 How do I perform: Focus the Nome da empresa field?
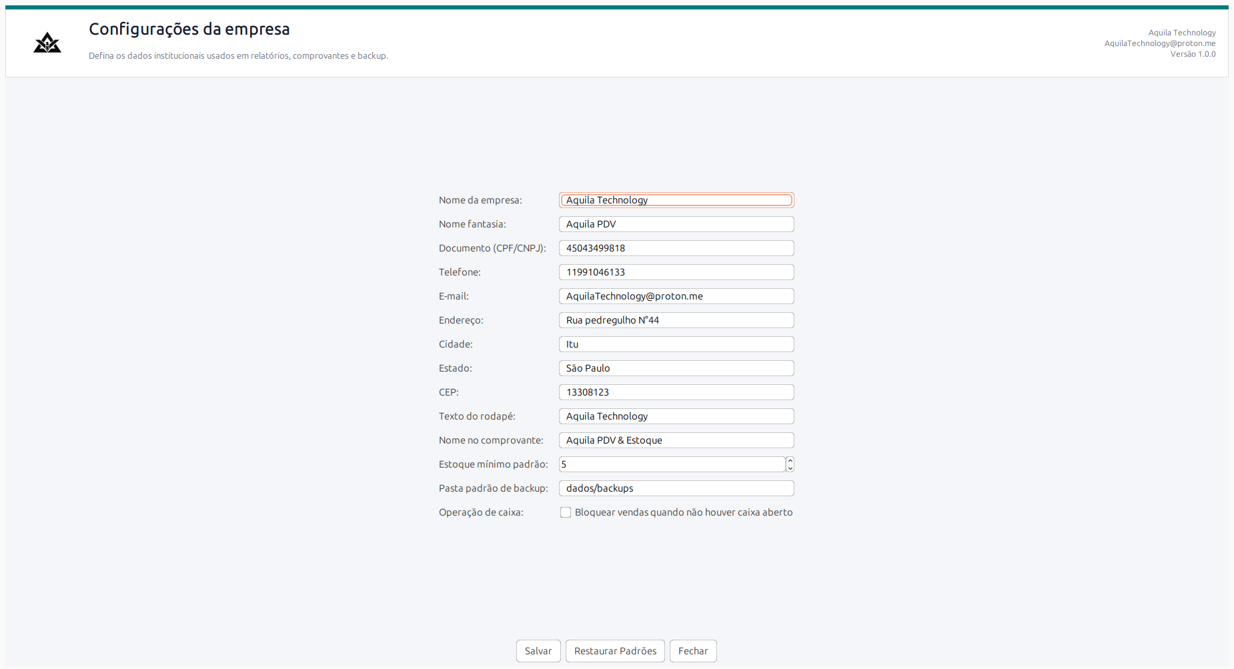coord(676,200)
